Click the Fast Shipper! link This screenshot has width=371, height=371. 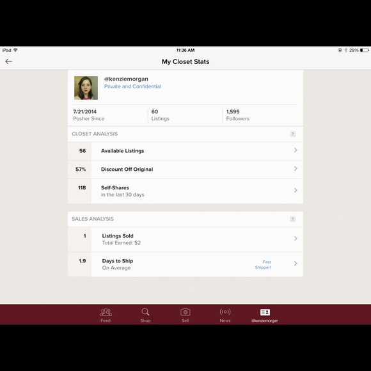click(x=263, y=265)
